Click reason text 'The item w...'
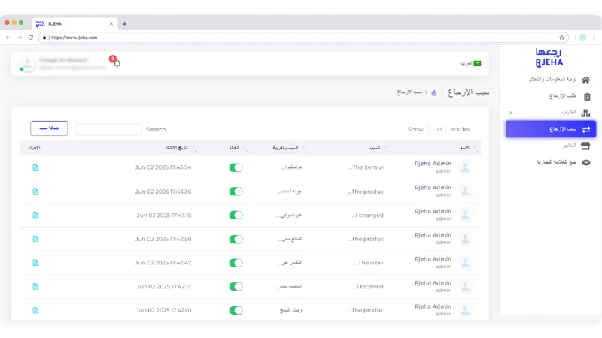Viewport: 602px width, 338px height. 366,167
